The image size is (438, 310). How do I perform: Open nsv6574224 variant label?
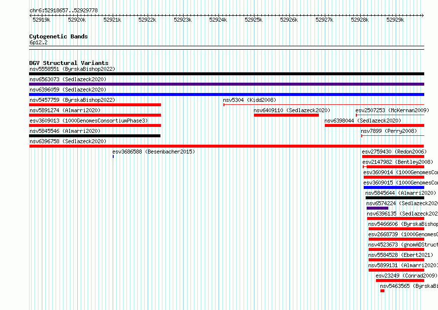[x=402, y=203]
